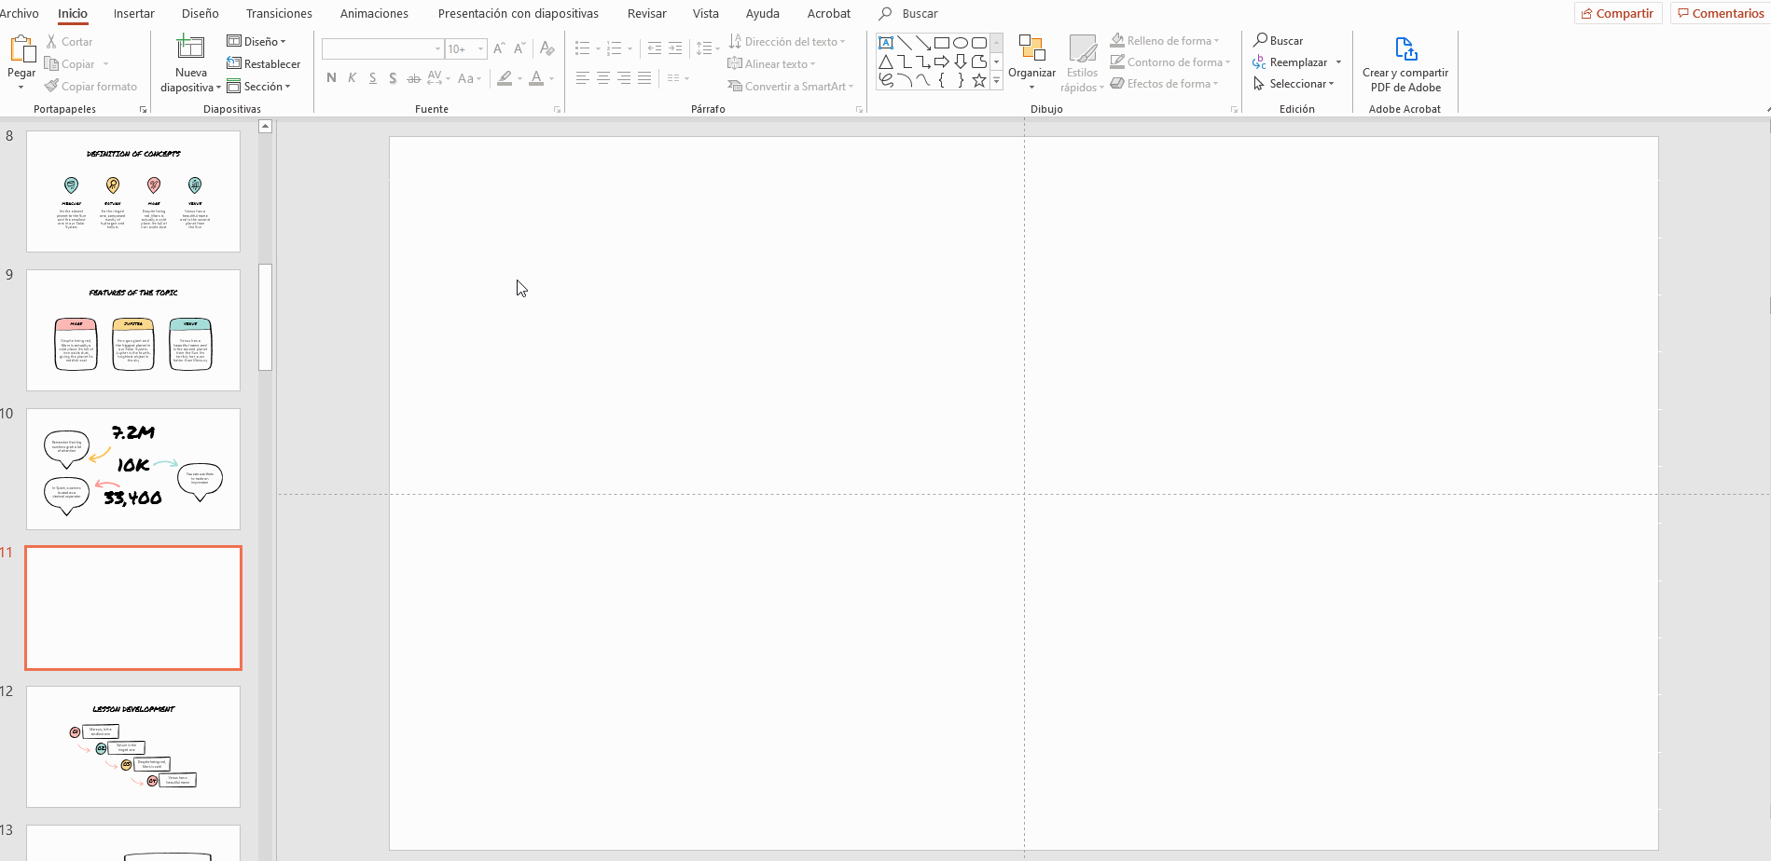Expand Dirección del texto menu

[787, 42]
